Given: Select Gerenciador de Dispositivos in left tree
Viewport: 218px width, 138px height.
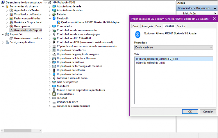Looking at the screenshot, I should (x=28, y=30).
